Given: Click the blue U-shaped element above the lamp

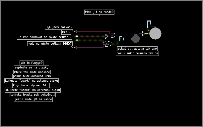Looking at the screenshot, I should (x=149, y=24).
